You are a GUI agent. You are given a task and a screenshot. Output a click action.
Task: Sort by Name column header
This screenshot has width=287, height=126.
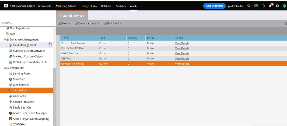coord(79,38)
